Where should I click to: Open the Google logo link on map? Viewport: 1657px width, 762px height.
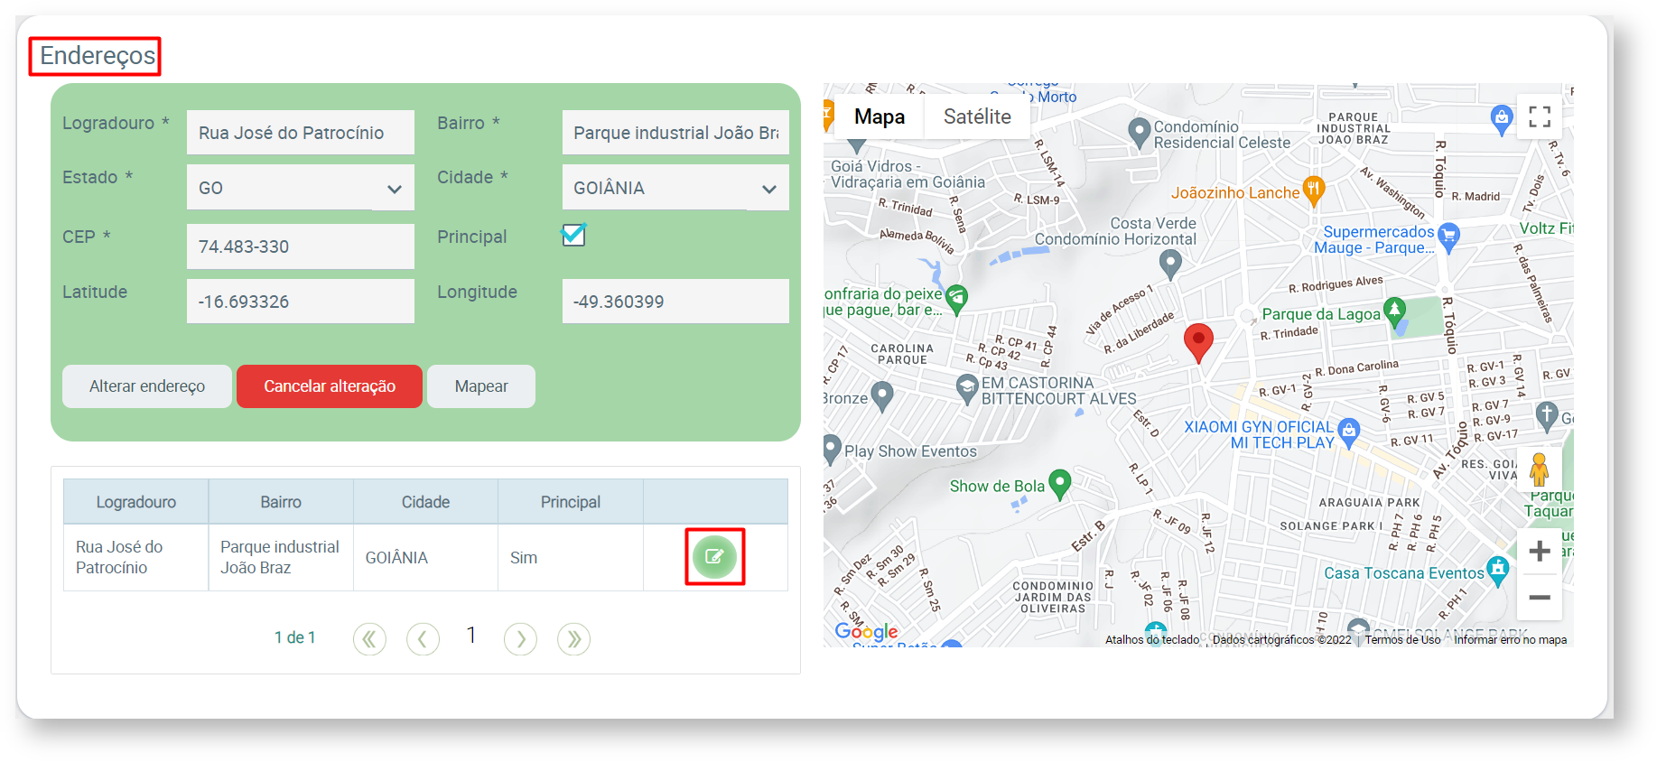pyautogui.click(x=866, y=631)
